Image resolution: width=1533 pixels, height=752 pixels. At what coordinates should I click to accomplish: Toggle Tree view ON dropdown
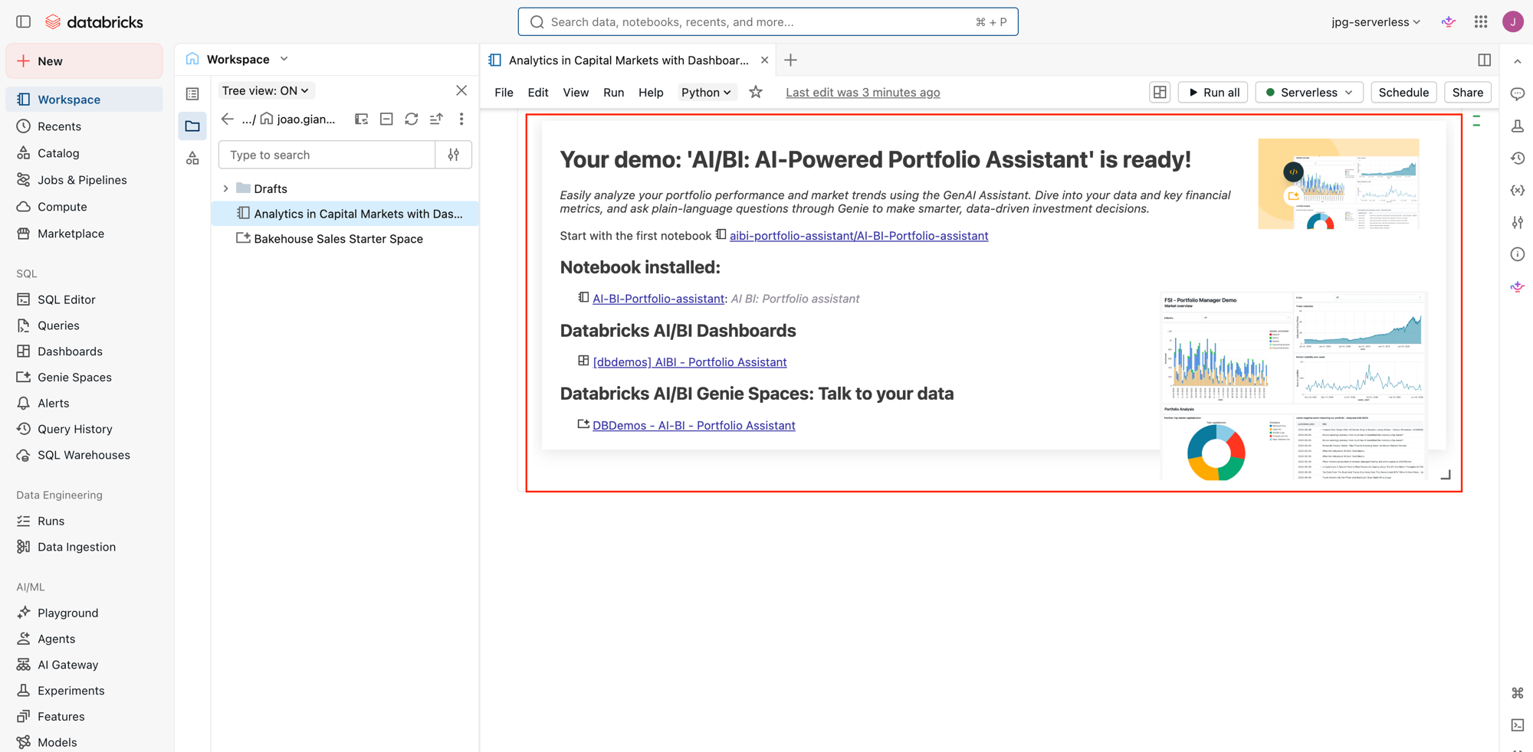(265, 90)
